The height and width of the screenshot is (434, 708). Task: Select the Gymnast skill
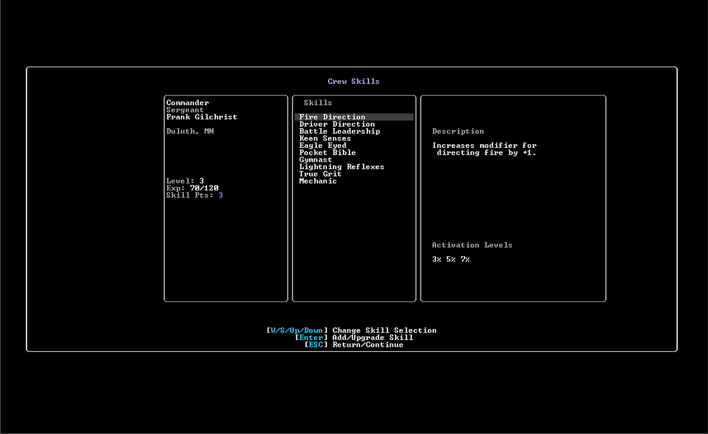tap(316, 160)
